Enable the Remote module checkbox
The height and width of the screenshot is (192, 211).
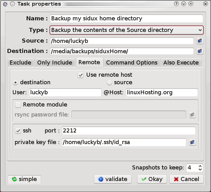(18, 105)
